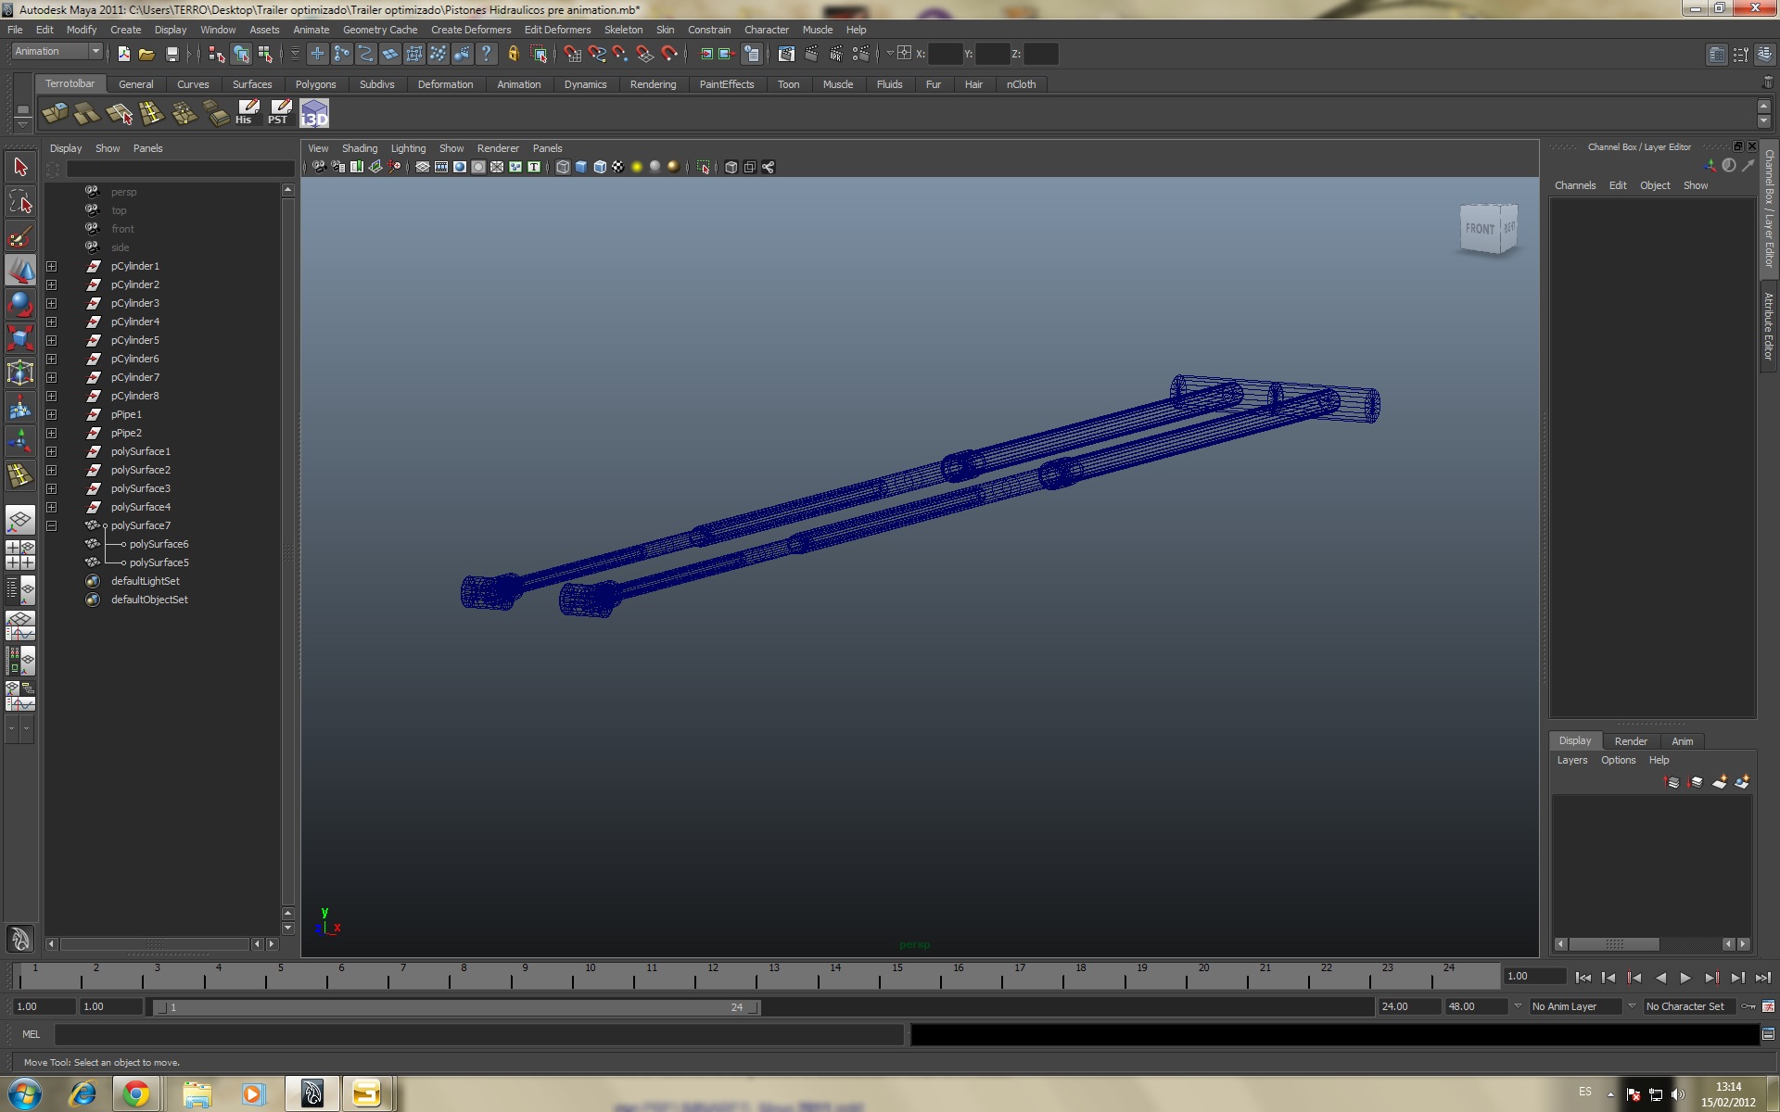
Task: Expand the pCylinder1 node
Action: 52,266
